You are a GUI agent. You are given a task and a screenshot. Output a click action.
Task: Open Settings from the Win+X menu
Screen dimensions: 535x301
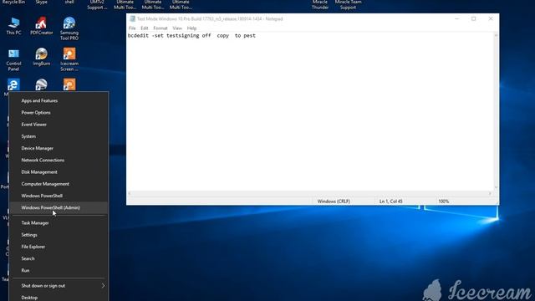[59, 235]
